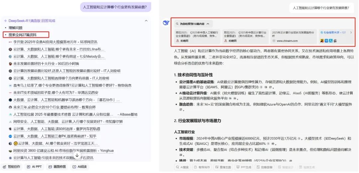Expand the 理解问题 step
The image size is (359, 173).
click(x=16, y=28)
